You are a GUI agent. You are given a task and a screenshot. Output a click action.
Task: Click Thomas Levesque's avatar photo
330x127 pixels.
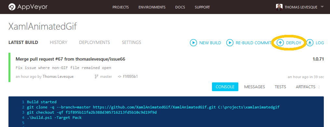click(279, 7)
